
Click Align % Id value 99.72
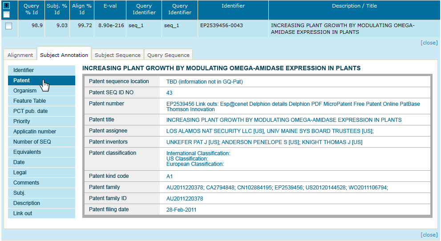click(x=85, y=25)
